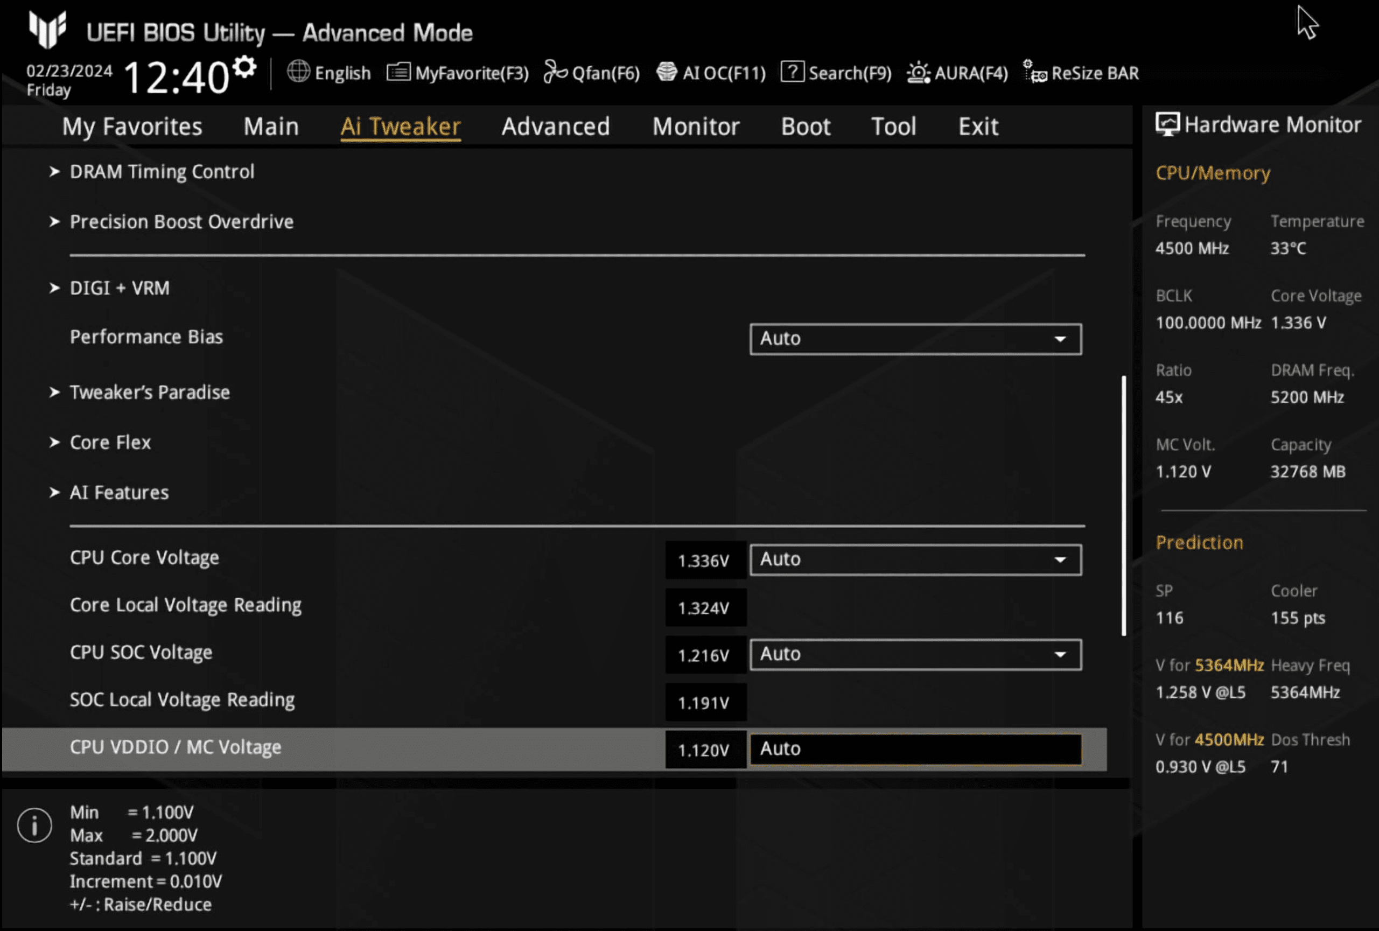The height and width of the screenshot is (931, 1379).
Task: Click the 5200 MHz DRAM frequency value
Action: pyautogui.click(x=1307, y=397)
